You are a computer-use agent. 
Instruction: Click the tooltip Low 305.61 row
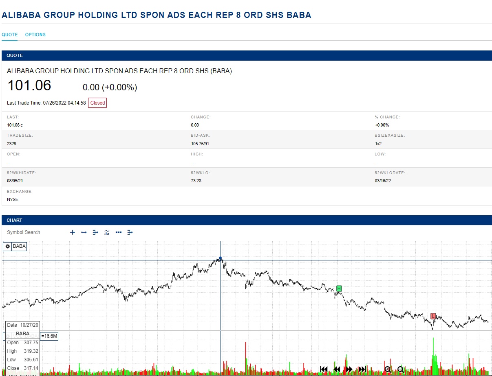click(x=23, y=360)
